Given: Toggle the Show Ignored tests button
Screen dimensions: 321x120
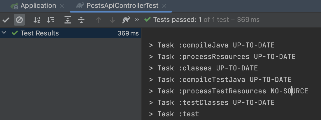Looking at the screenshot, I should point(19,20).
